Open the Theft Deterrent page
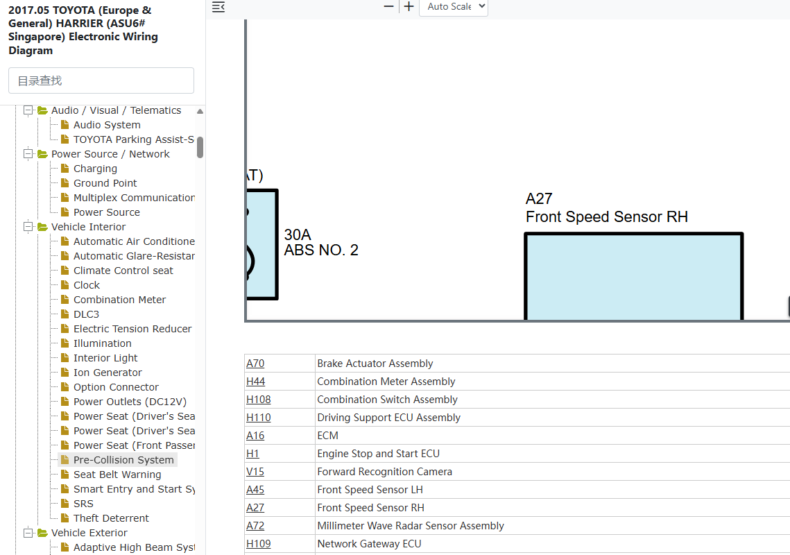This screenshot has height=555, width=790. (111, 519)
